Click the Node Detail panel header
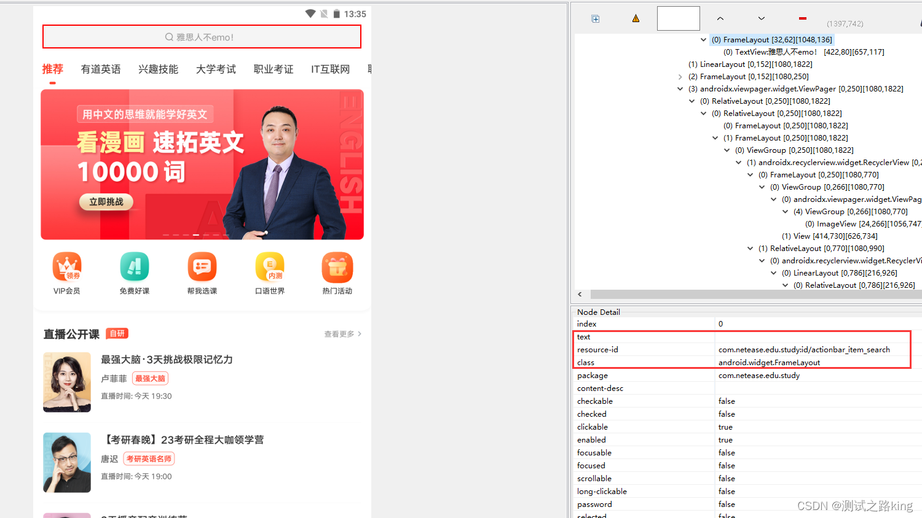 [x=599, y=312]
